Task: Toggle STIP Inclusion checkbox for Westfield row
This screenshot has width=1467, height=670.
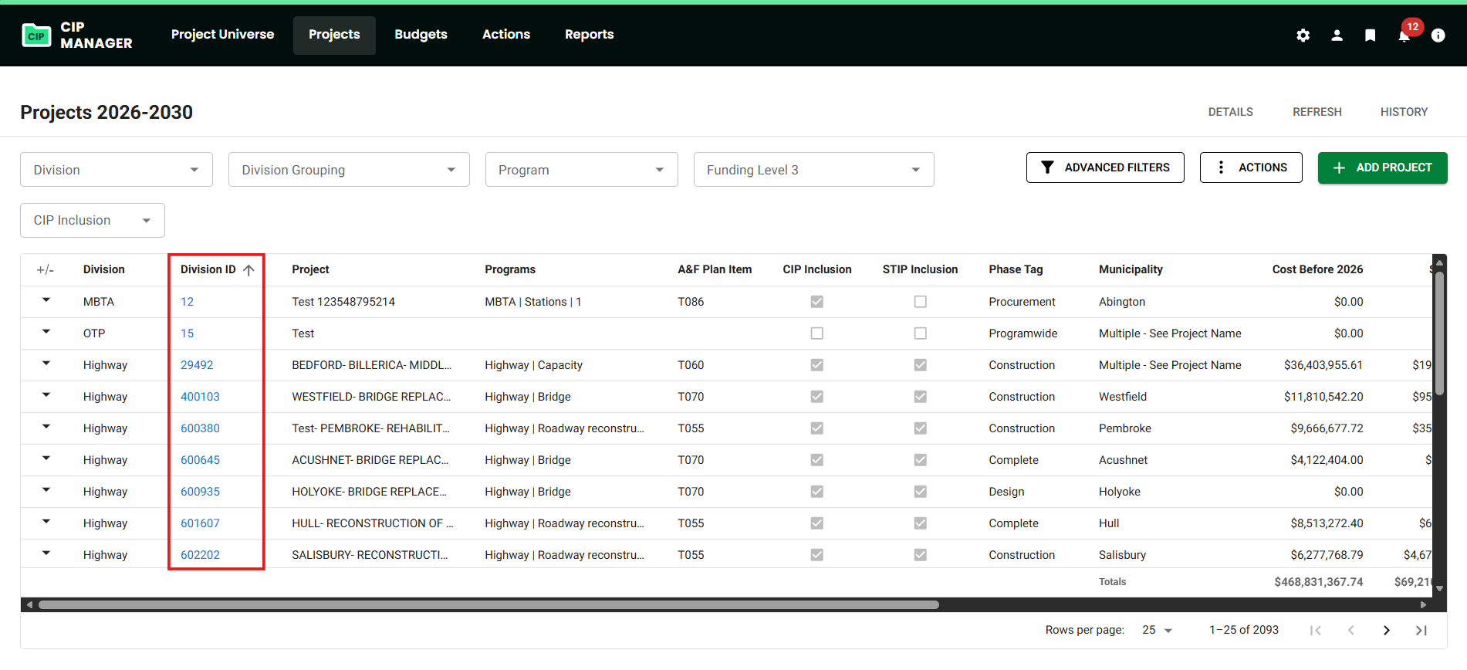Action: (920, 397)
